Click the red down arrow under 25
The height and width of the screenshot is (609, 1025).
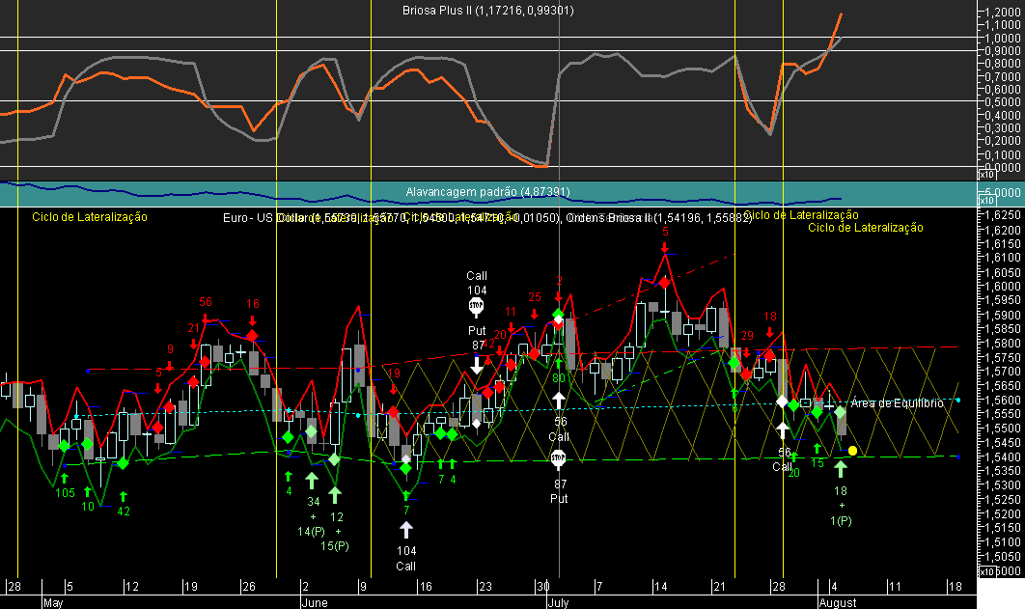point(535,314)
